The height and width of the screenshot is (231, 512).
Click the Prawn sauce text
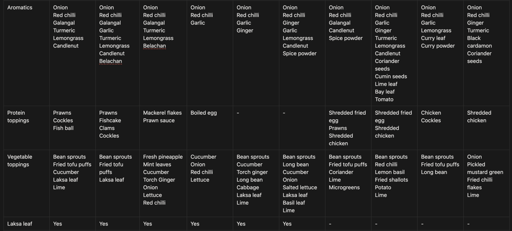point(158,120)
